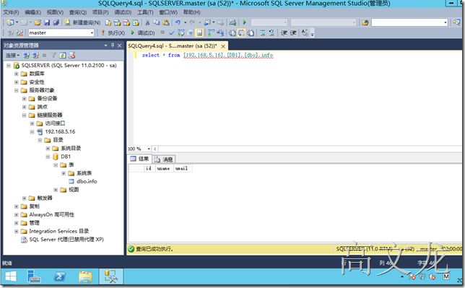Click the 新建查询(N) button
The height and width of the screenshot is (288, 465).
(82, 22)
